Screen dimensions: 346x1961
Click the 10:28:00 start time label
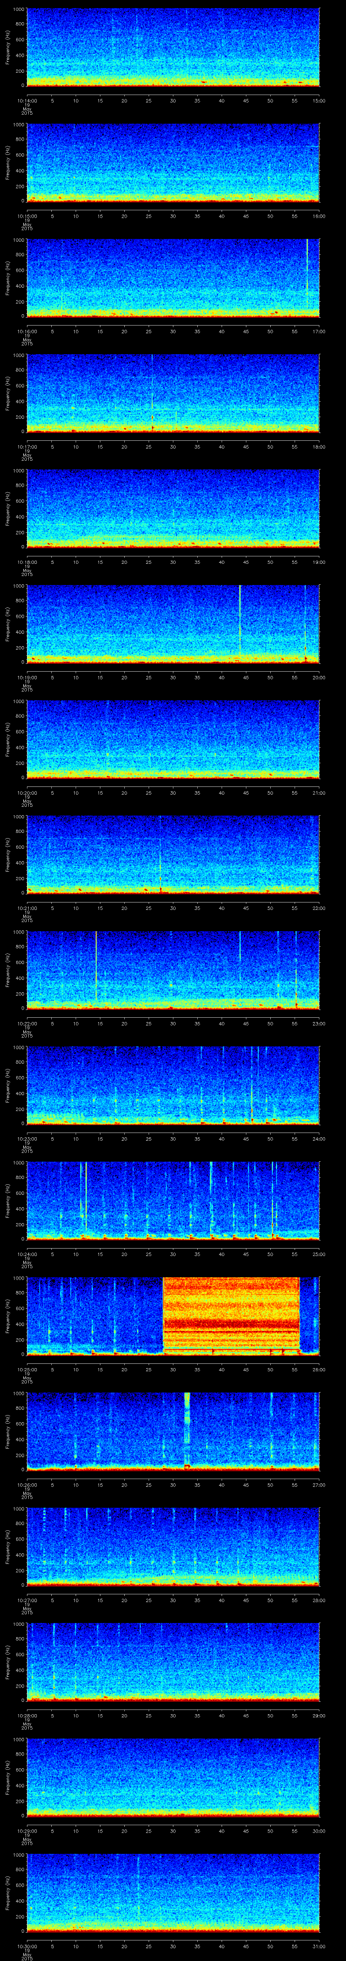point(27,1715)
